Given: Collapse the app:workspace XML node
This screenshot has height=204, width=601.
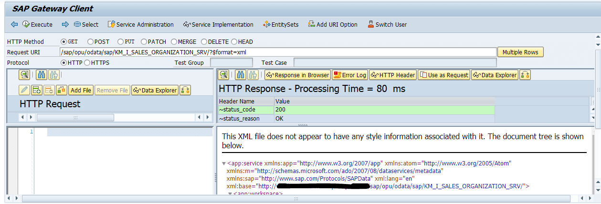Looking at the screenshot, I should point(230,194).
